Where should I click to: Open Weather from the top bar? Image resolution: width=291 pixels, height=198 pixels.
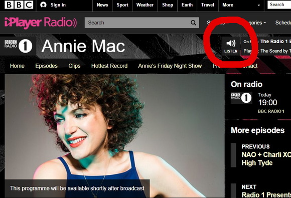click(x=145, y=5)
